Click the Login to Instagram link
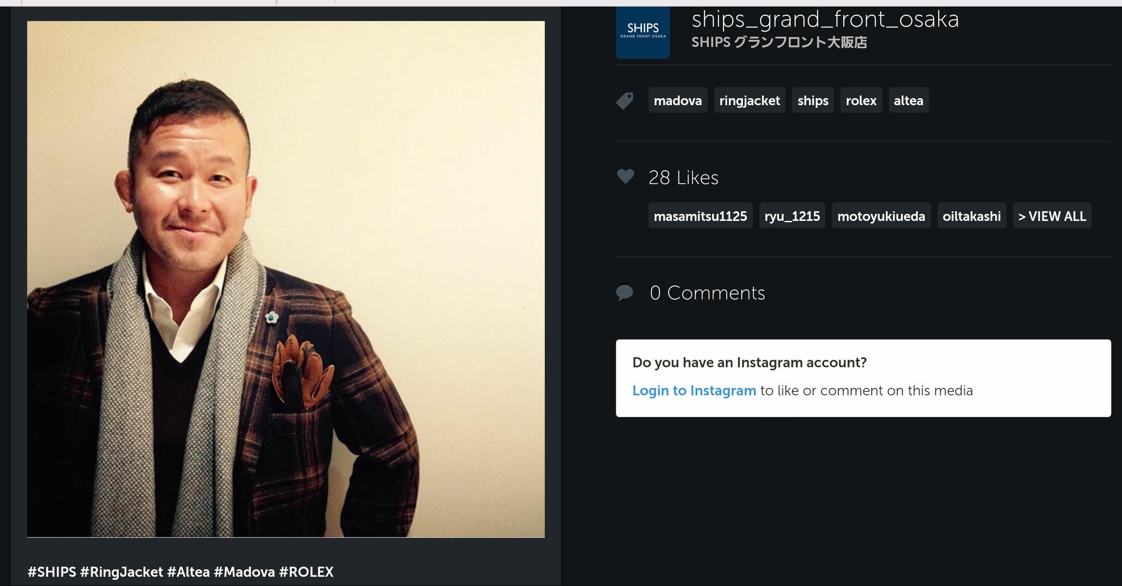Screen dimensions: 1122x586 (694, 390)
